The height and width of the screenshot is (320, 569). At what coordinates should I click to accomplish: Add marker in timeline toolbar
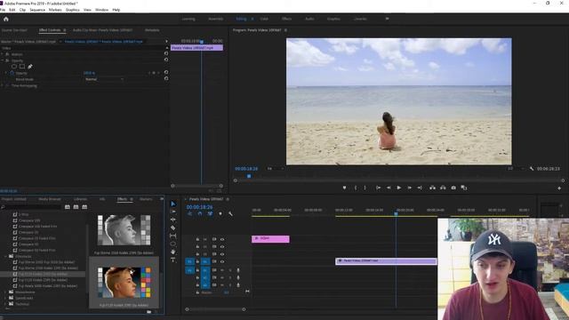[220, 214]
